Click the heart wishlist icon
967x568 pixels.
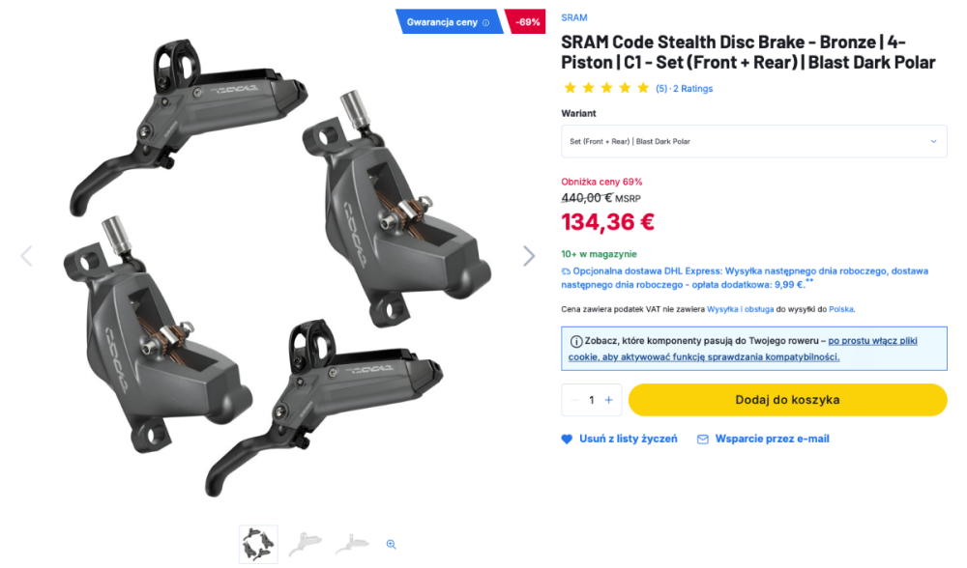tap(567, 440)
